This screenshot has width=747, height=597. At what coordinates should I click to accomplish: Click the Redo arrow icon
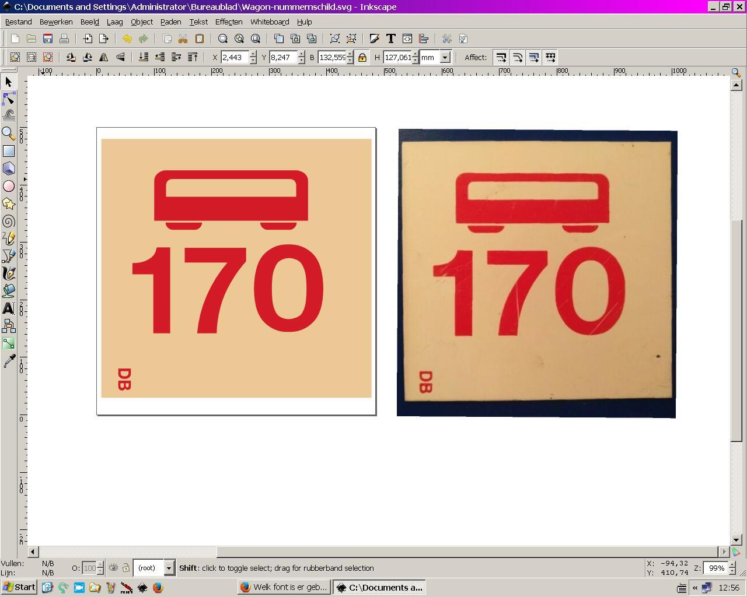coord(144,38)
